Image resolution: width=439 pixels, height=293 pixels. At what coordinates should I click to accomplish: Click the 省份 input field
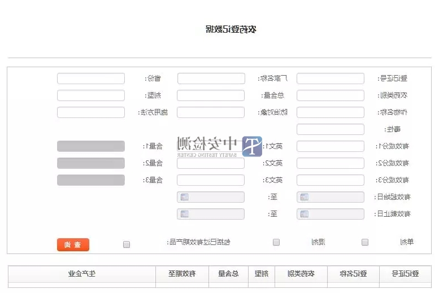pyautogui.click(x=91, y=78)
